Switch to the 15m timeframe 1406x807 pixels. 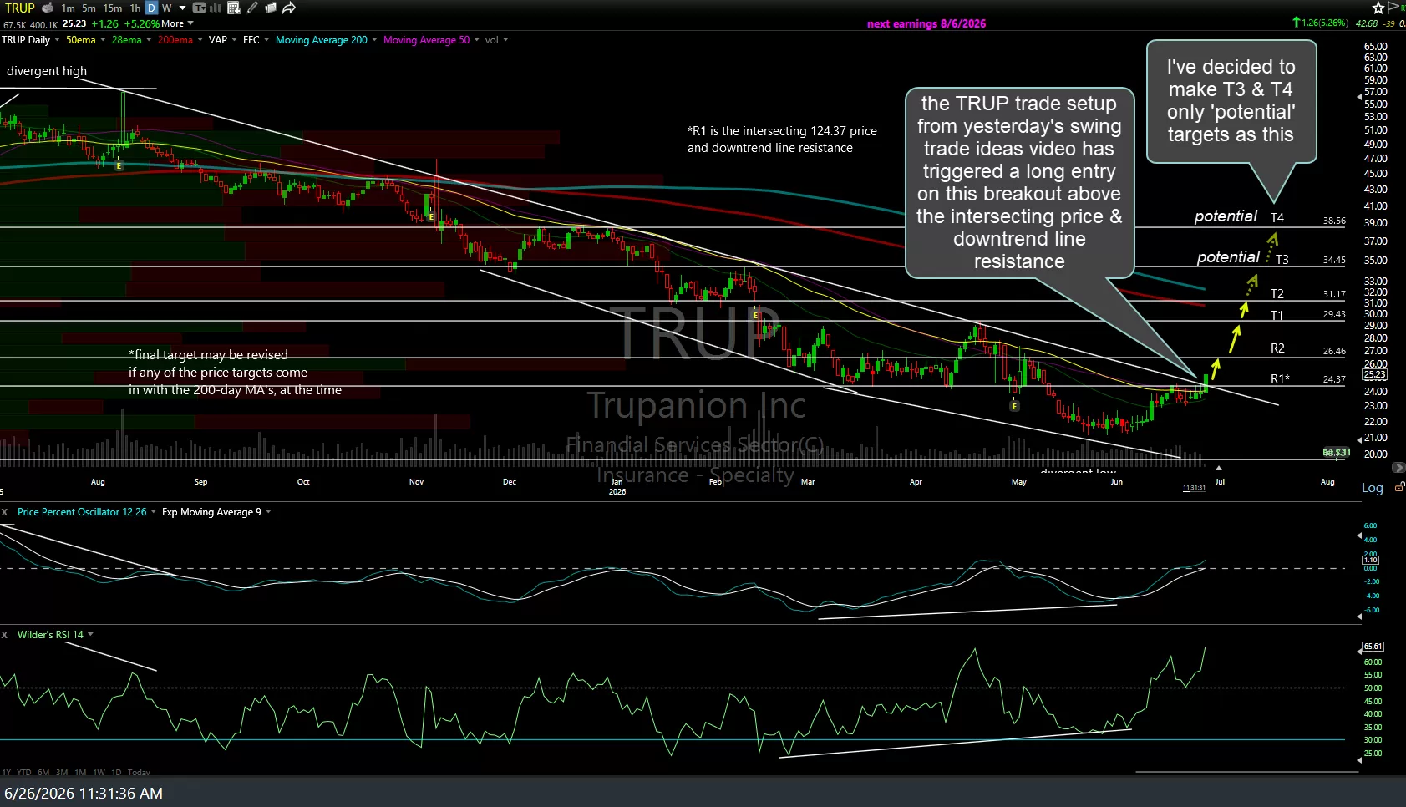tap(113, 8)
